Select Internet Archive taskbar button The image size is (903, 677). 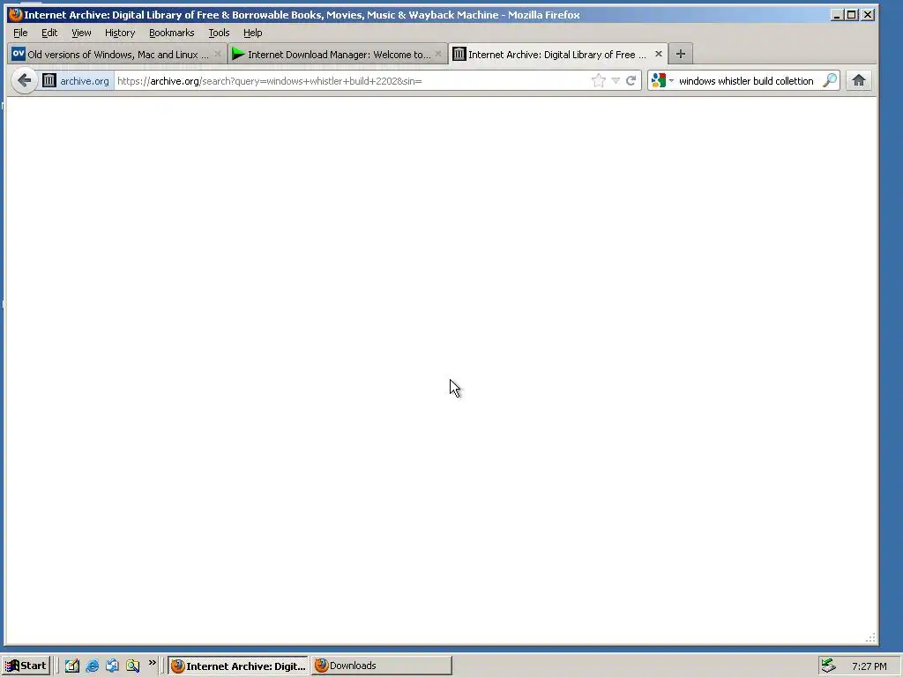pos(238,666)
